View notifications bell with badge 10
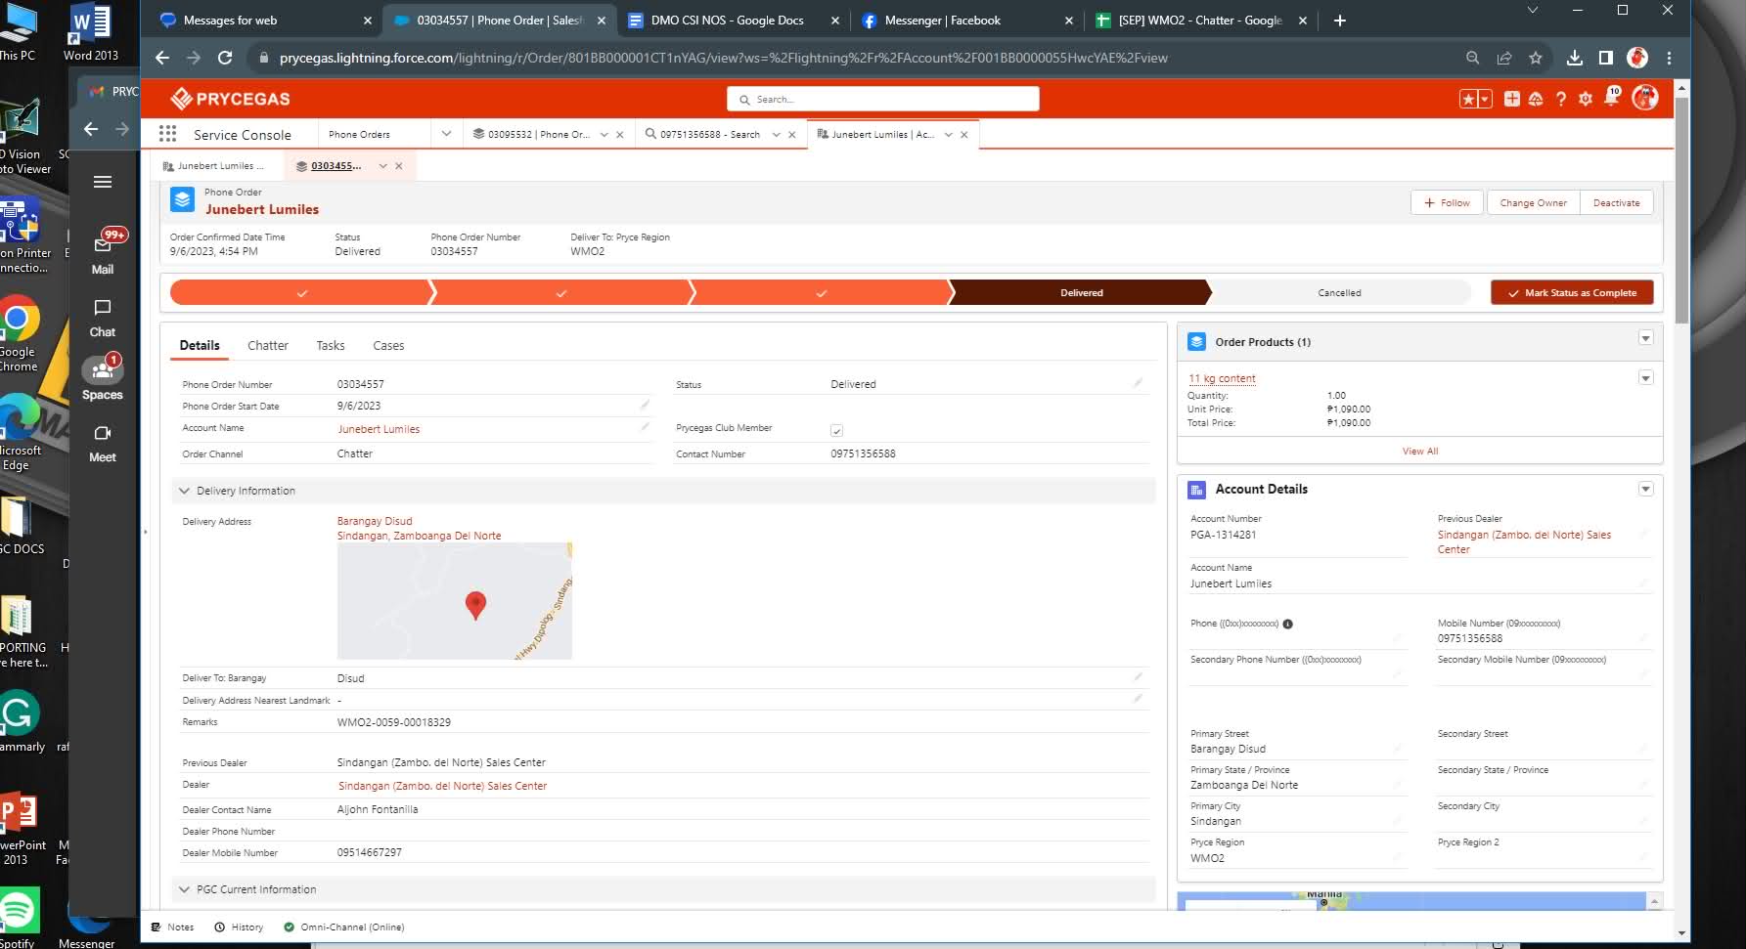This screenshot has width=1746, height=949. [x=1611, y=98]
